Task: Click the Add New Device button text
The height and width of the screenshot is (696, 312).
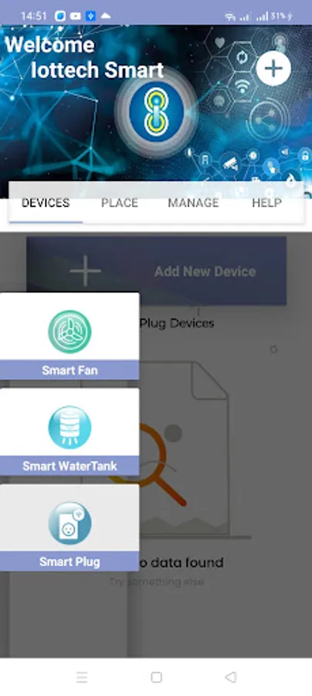Action: coord(205,271)
